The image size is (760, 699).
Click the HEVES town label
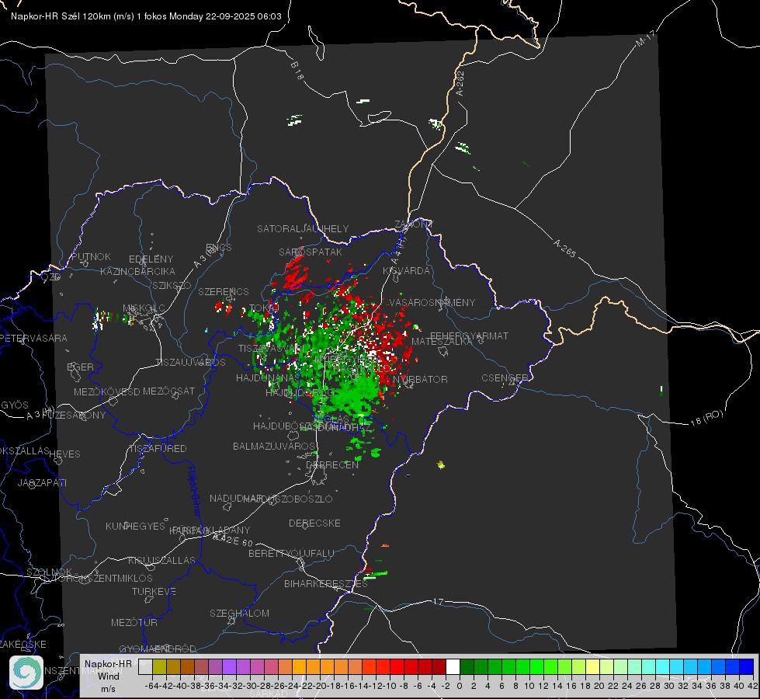pyautogui.click(x=64, y=454)
